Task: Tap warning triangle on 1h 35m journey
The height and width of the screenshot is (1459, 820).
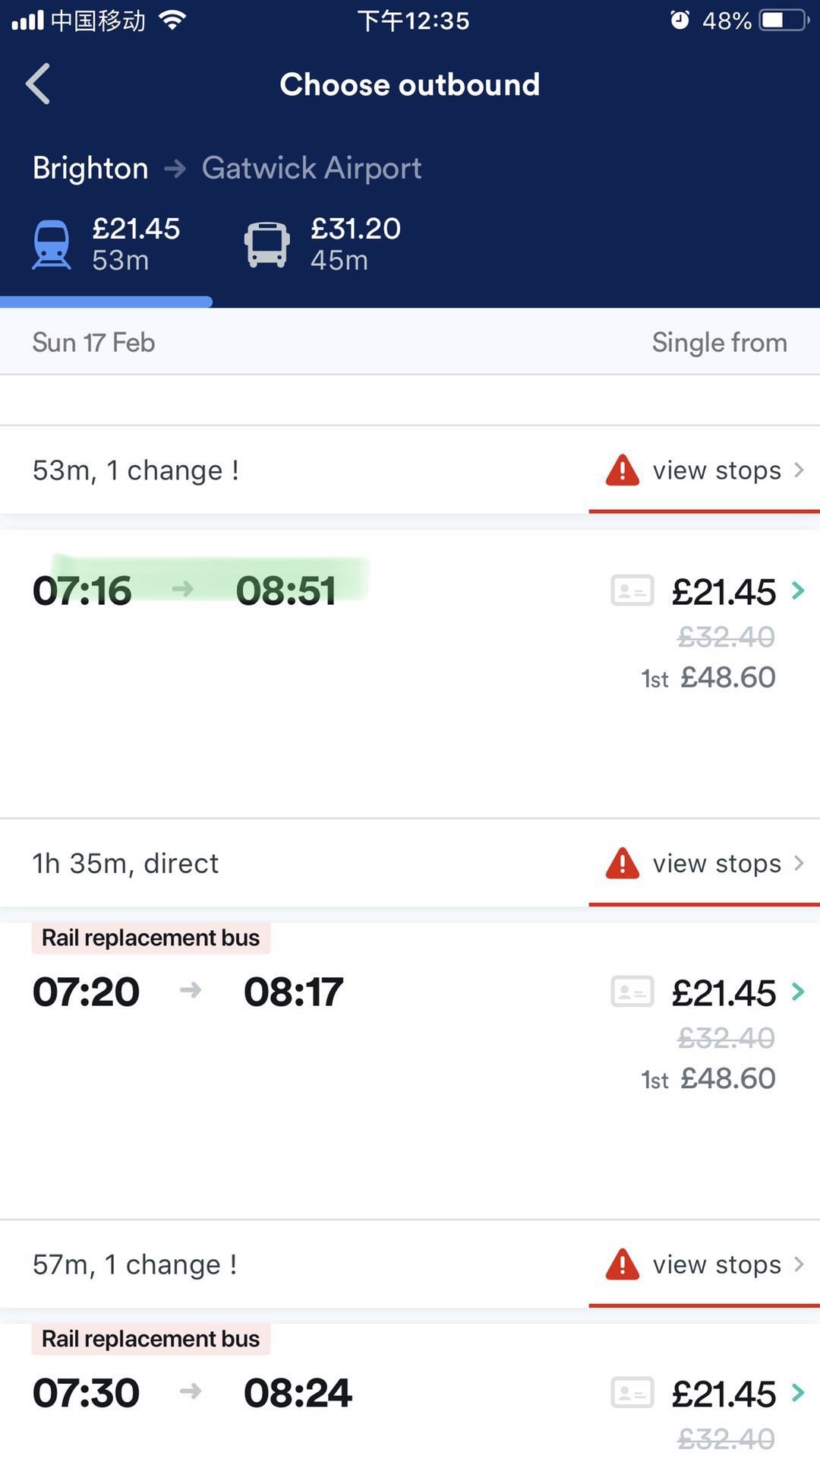Action: point(622,863)
